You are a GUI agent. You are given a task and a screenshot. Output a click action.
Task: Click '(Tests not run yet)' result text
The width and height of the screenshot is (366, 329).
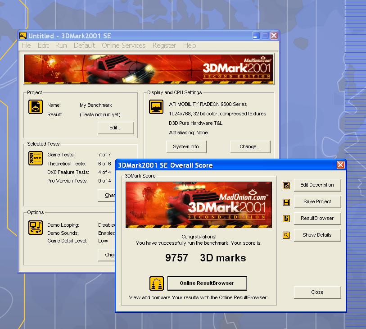pos(100,115)
